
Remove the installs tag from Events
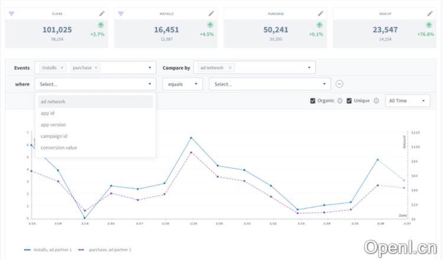[62, 68]
